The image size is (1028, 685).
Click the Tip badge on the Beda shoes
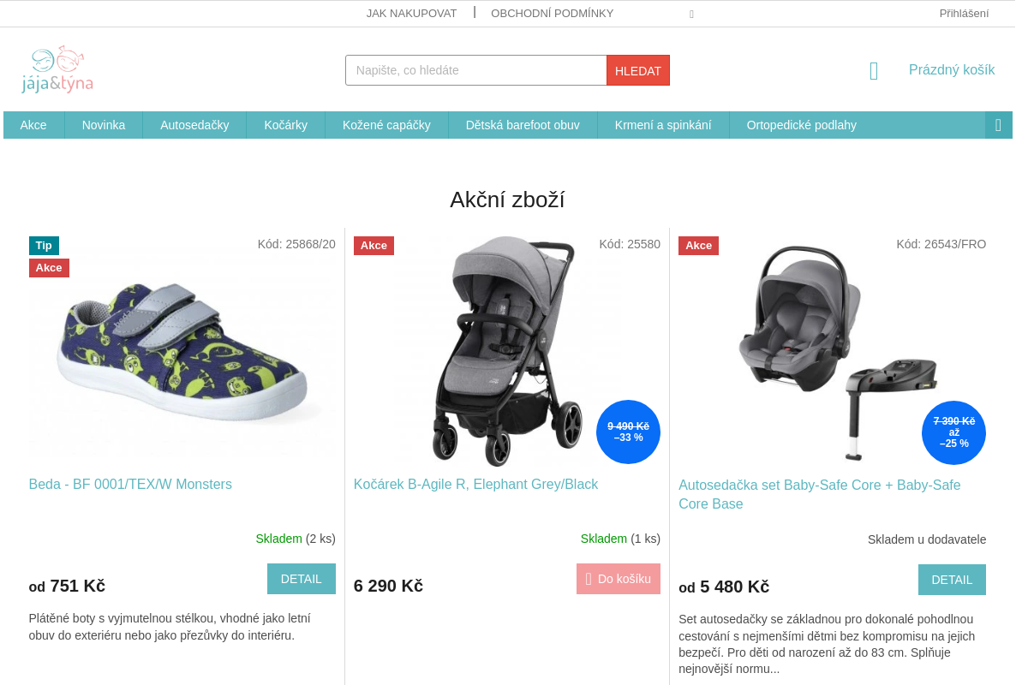[x=44, y=246]
